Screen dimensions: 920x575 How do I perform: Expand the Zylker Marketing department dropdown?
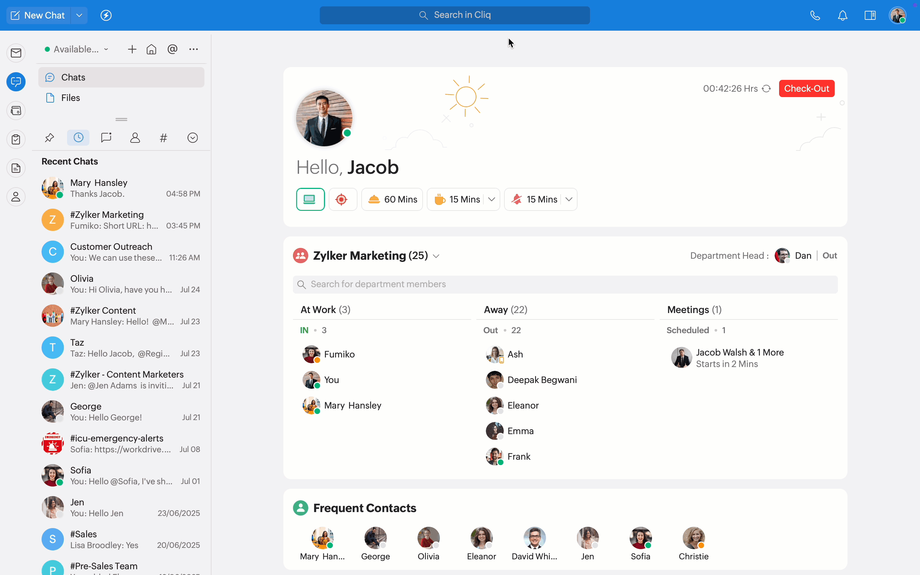436,256
